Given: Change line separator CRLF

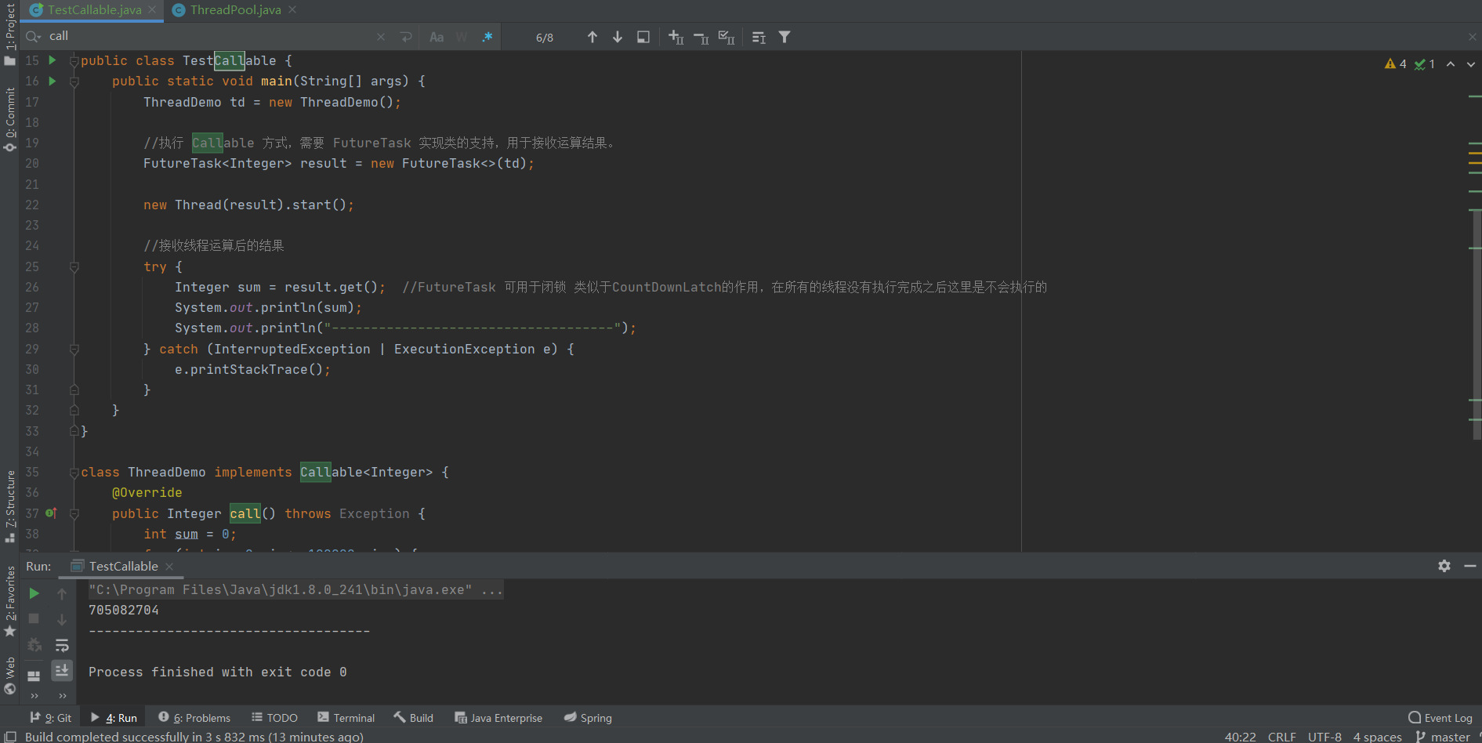Looking at the screenshot, I should (1281, 737).
